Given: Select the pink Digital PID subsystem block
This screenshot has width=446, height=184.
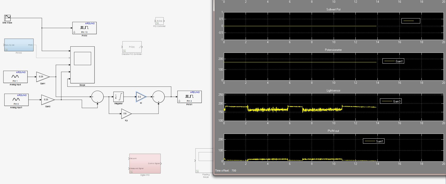Looking at the screenshot, I should click(145, 164).
